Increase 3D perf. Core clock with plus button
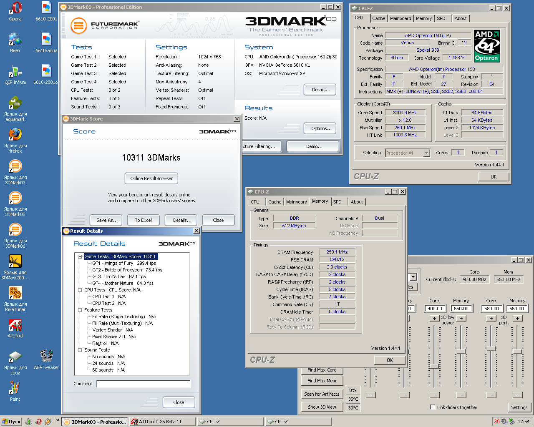This screenshot has width=534, height=427. pyautogui.click(x=491, y=318)
